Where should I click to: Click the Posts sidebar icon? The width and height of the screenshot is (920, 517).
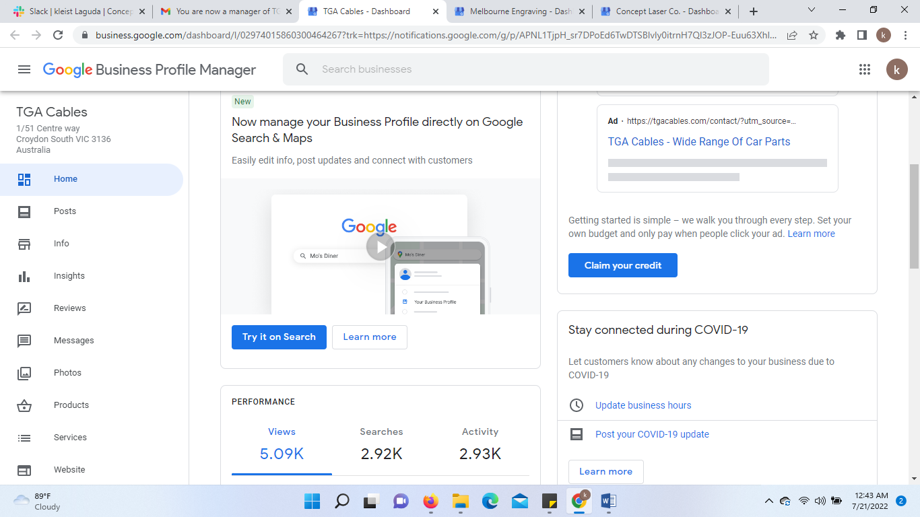24,211
